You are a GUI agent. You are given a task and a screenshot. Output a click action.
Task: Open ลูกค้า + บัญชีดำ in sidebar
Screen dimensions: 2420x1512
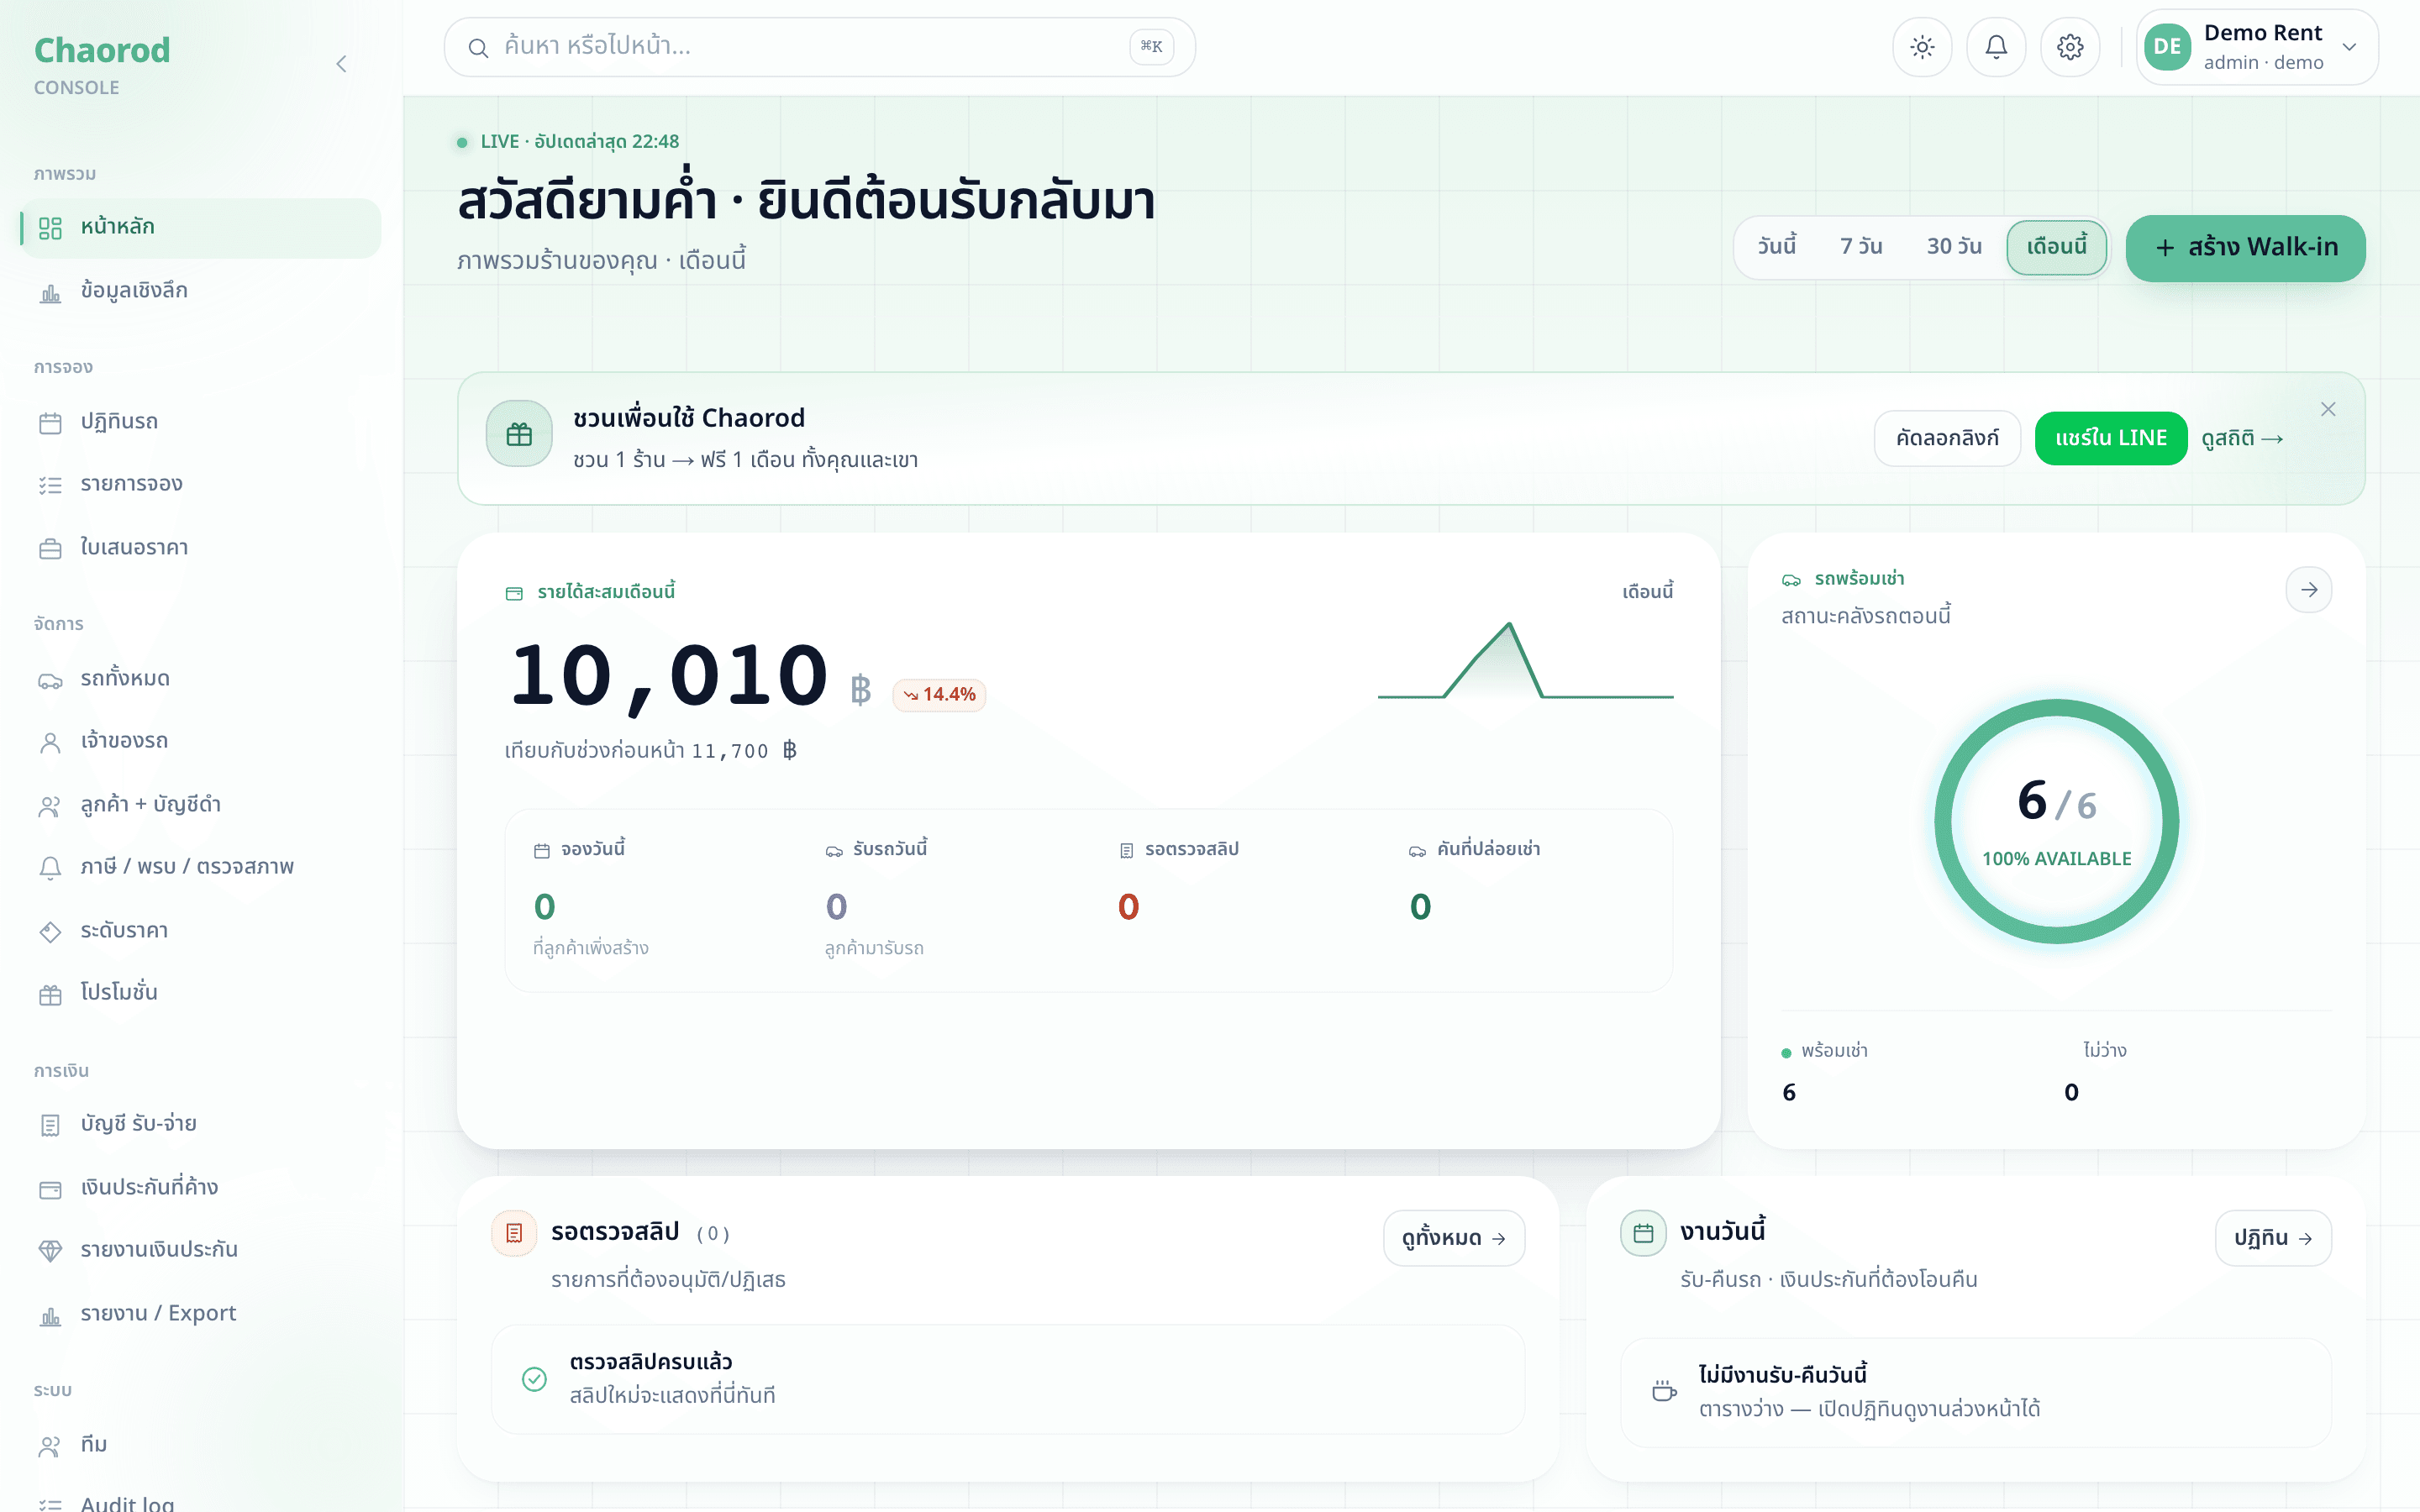[x=200, y=805]
